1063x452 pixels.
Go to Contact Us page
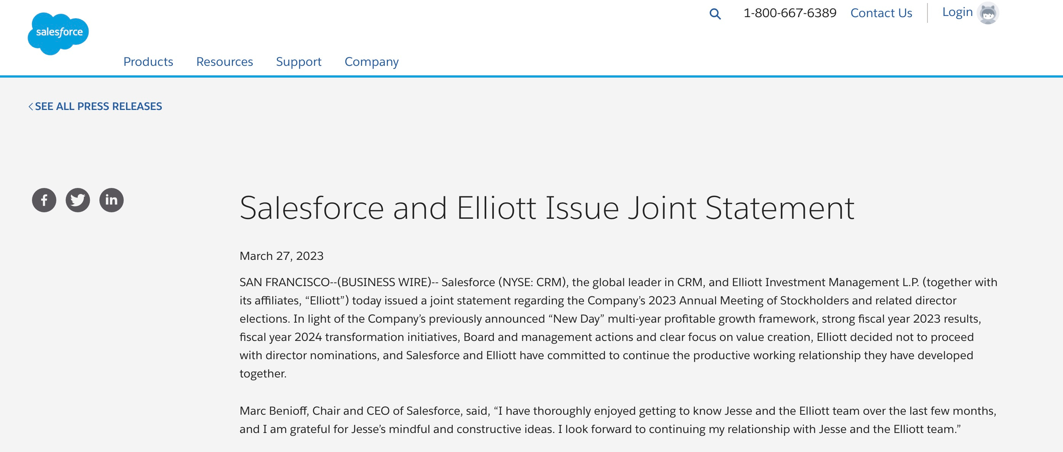pos(881,13)
